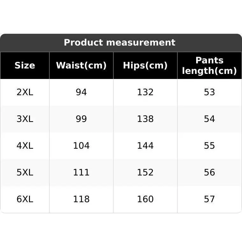The image size is (242, 242).
Task: Select the 3XL size row label
Action: pyautogui.click(x=25, y=119)
